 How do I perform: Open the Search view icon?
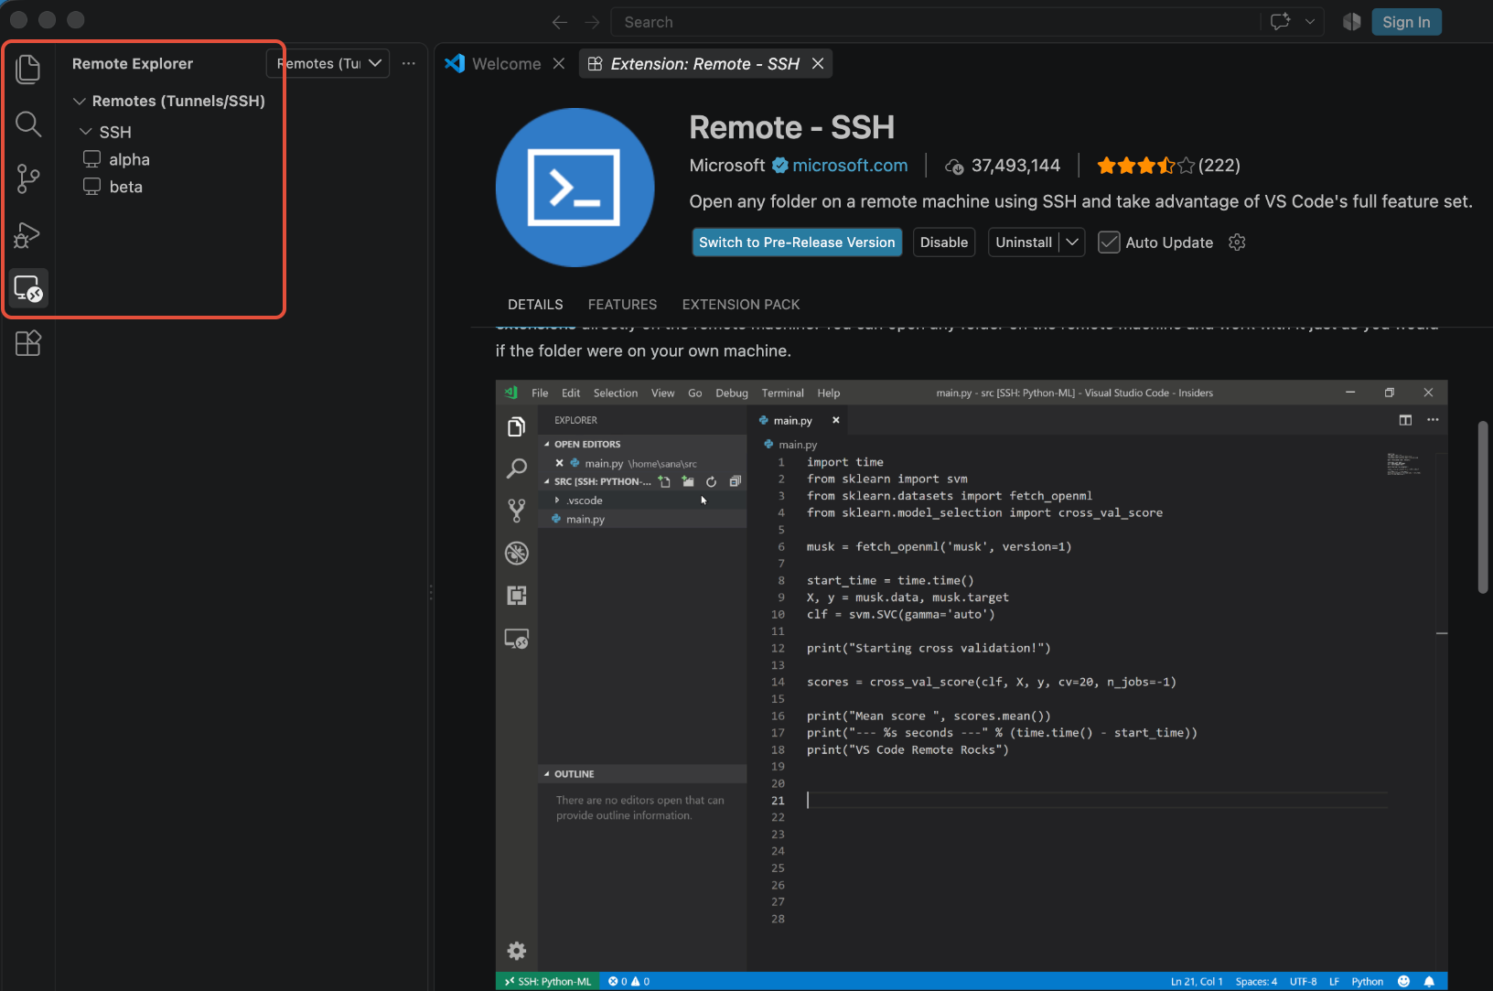28,124
